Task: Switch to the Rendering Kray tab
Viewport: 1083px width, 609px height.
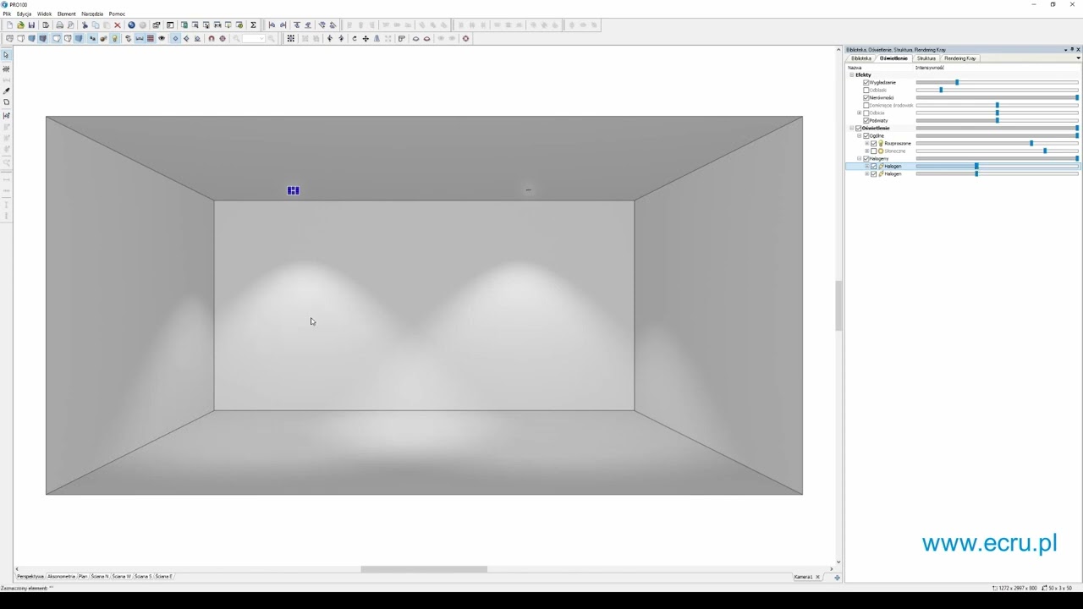Action: tap(960, 58)
